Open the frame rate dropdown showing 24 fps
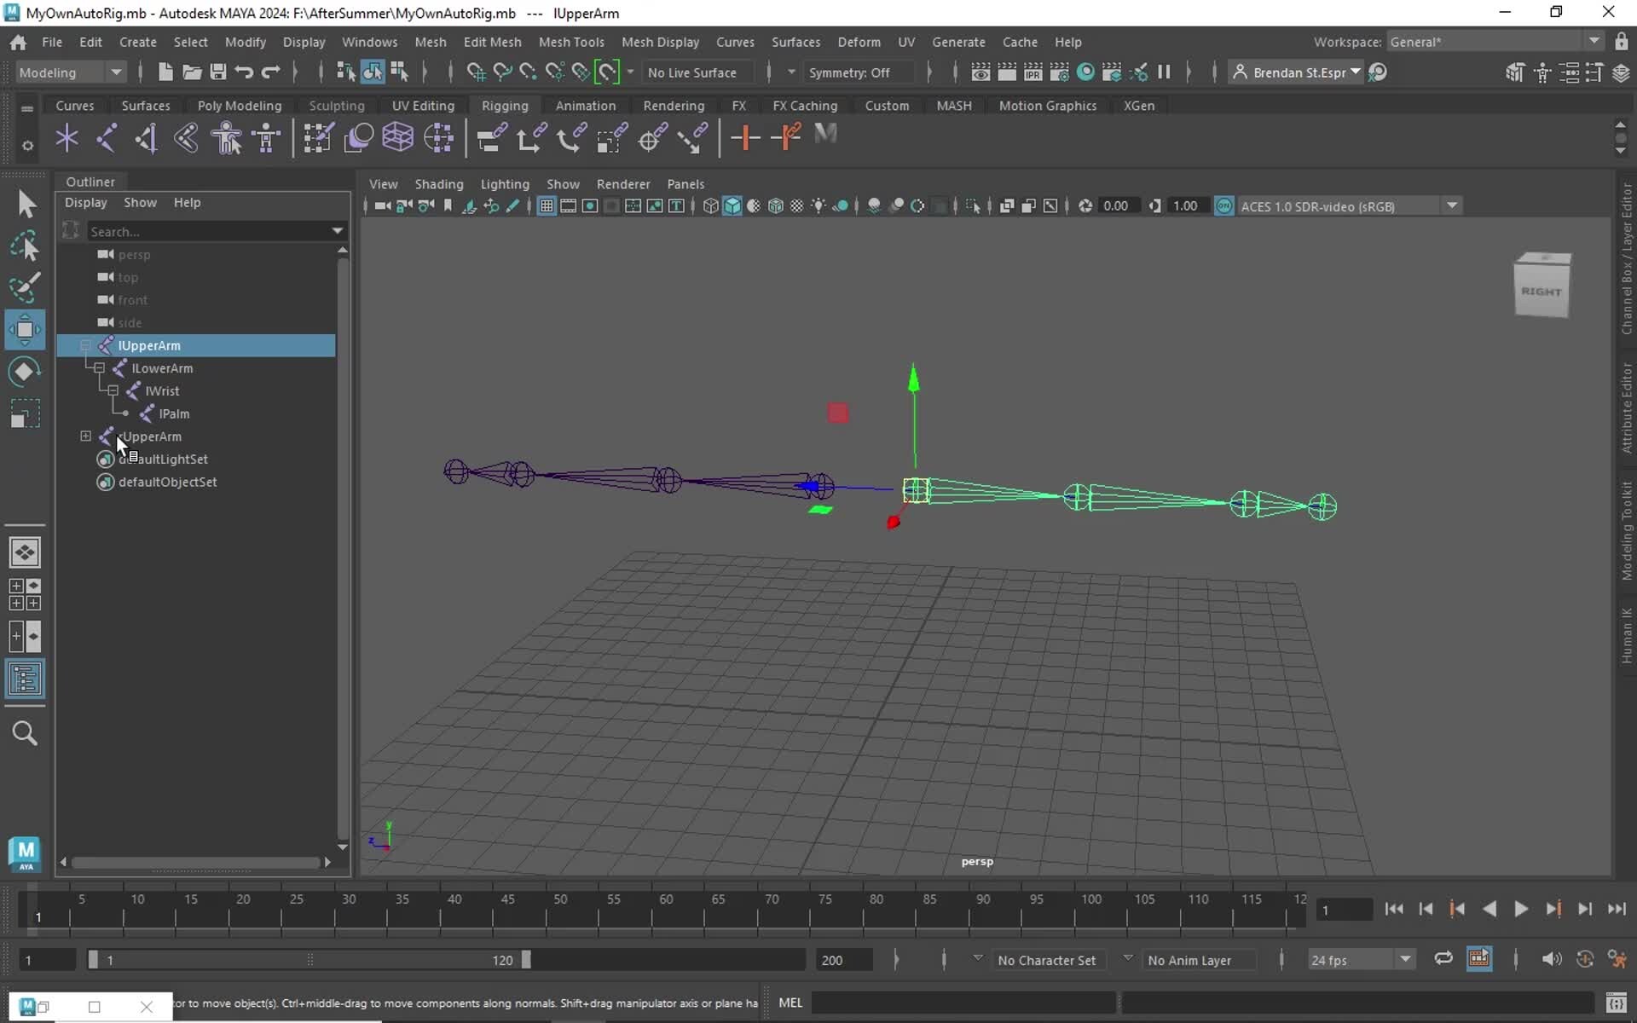 point(1406,960)
